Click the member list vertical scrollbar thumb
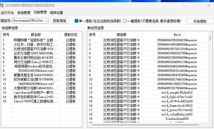The width and height of the screenshot is (214, 129). [210, 38]
